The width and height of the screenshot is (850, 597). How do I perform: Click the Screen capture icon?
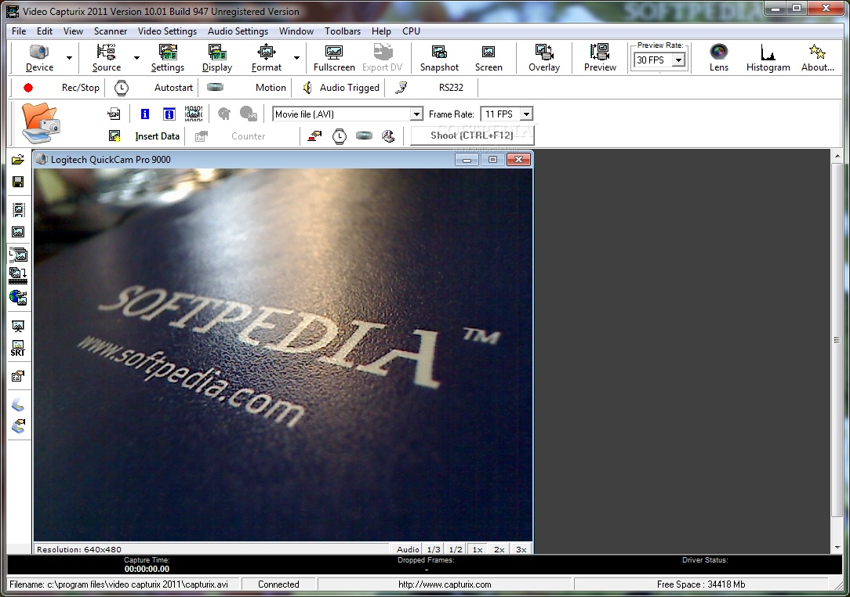tap(489, 52)
